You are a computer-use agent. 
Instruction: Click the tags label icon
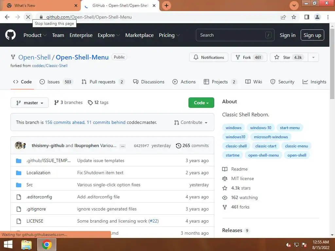point(90,103)
